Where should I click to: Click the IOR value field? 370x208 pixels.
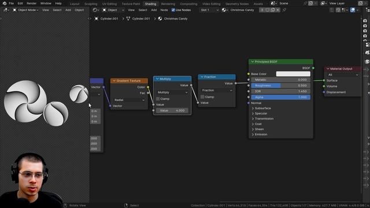(x=280, y=91)
